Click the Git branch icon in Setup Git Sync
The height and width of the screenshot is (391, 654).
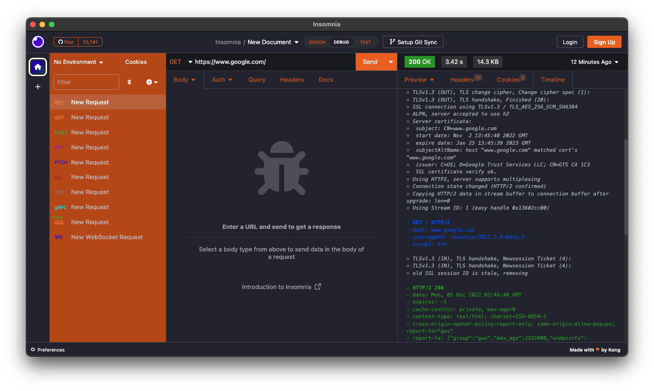tap(391, 41)
